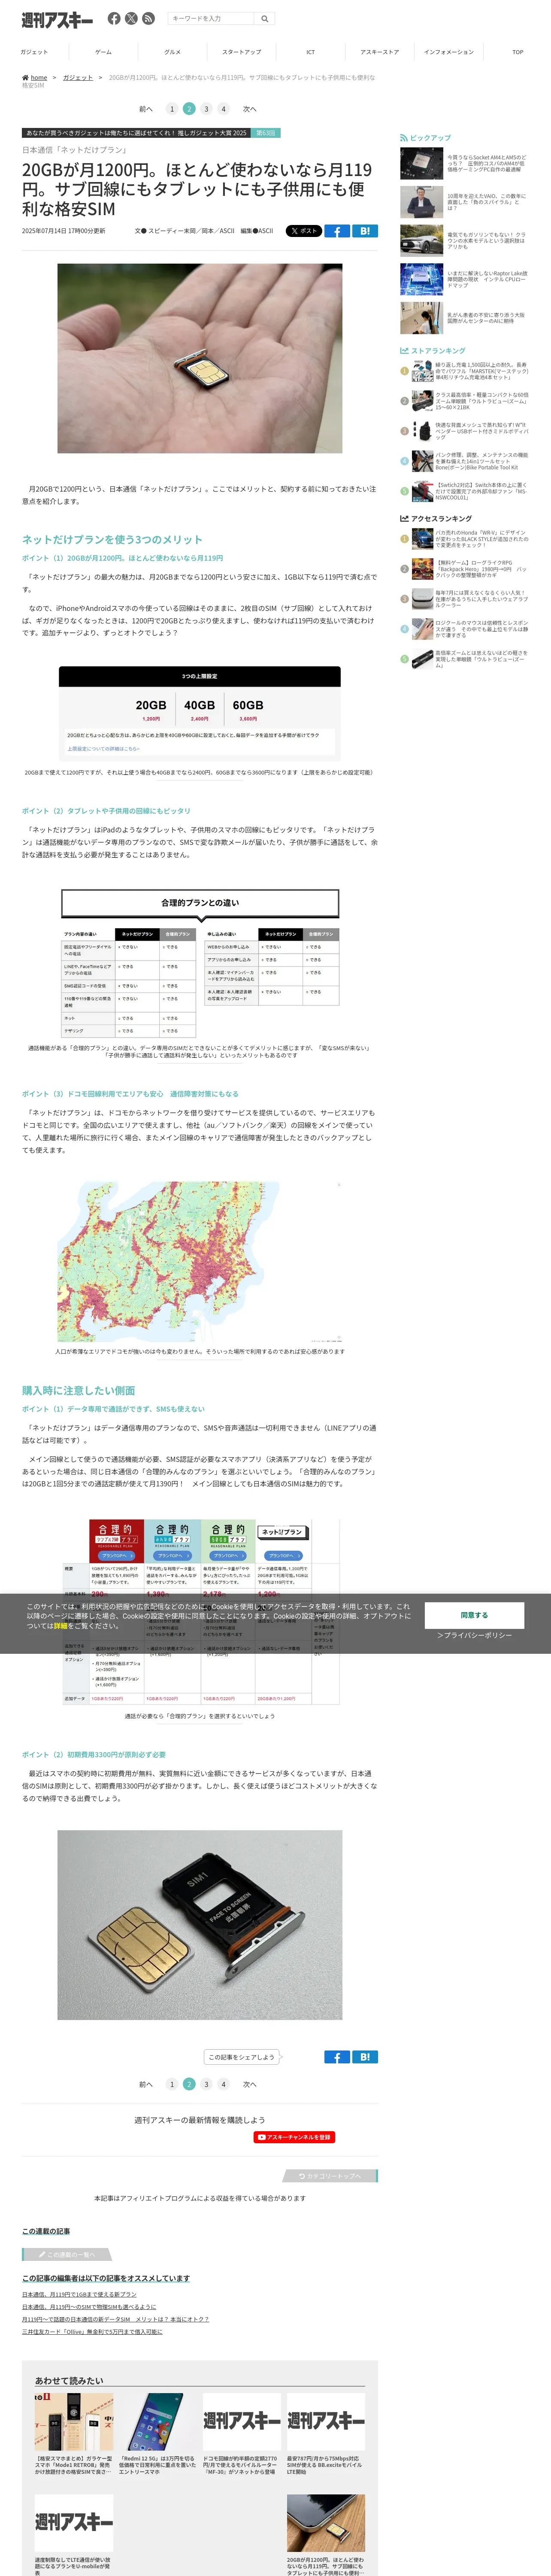Click 次へ in pagination below share box
The width and height of the screenshot is (551, 2576).
coord(250,2084)
